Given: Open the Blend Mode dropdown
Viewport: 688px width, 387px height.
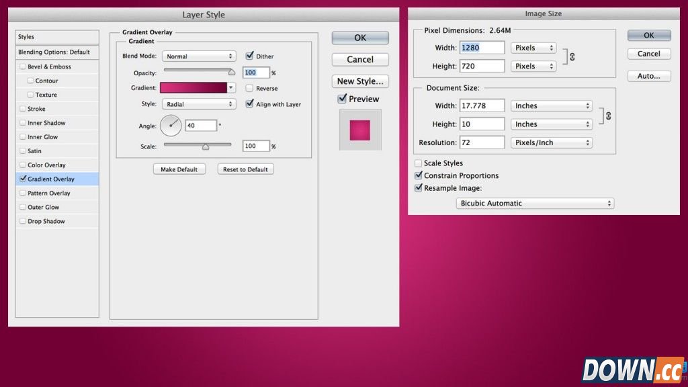Looking at the screenshot, I should click(x=199, y=56).
